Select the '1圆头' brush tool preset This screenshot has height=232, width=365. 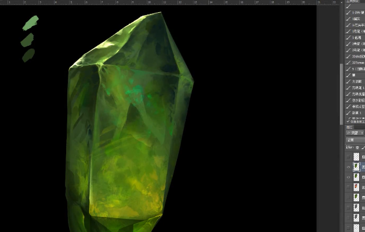click(355, 19)
